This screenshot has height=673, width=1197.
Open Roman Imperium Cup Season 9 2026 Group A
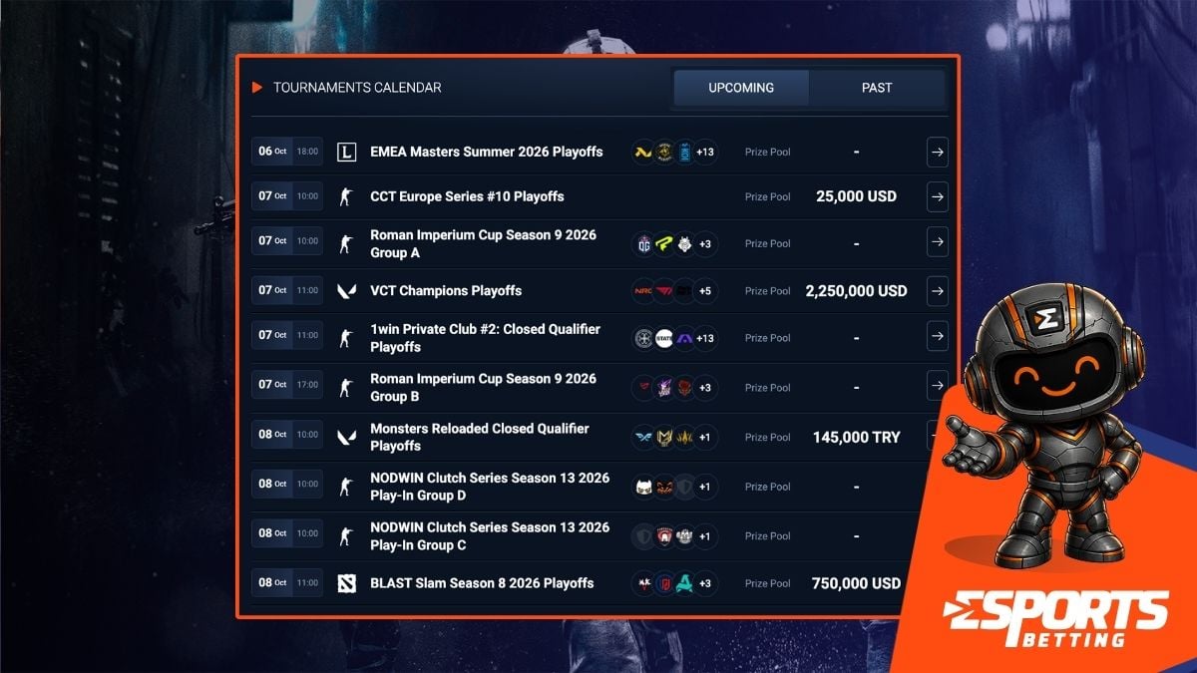tap(483, 244)
